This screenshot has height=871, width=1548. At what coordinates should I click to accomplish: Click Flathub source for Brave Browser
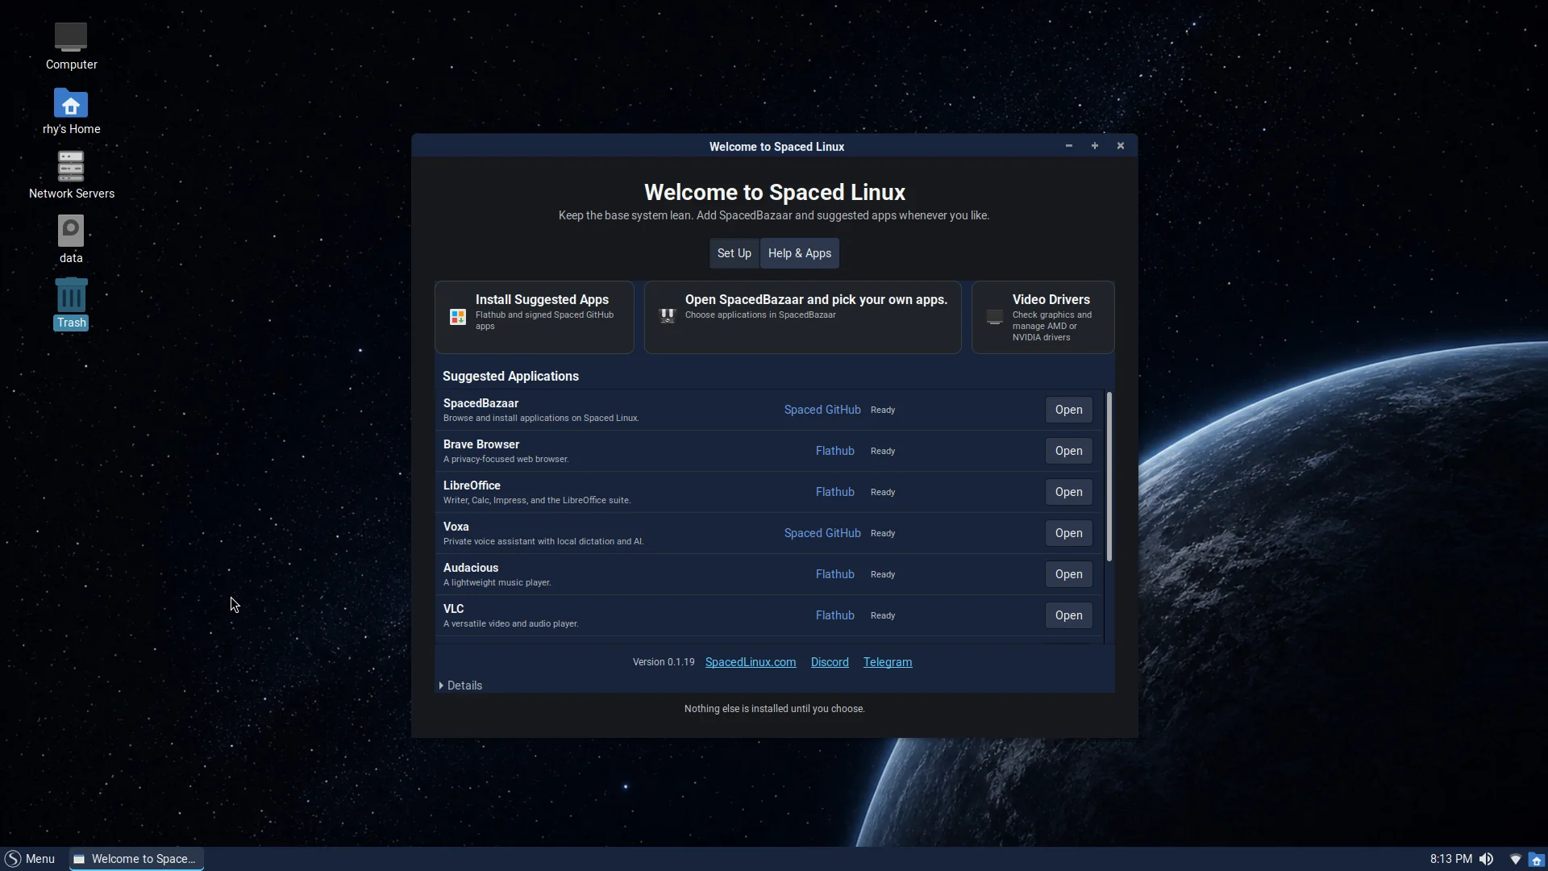click(x=834, y=451)
